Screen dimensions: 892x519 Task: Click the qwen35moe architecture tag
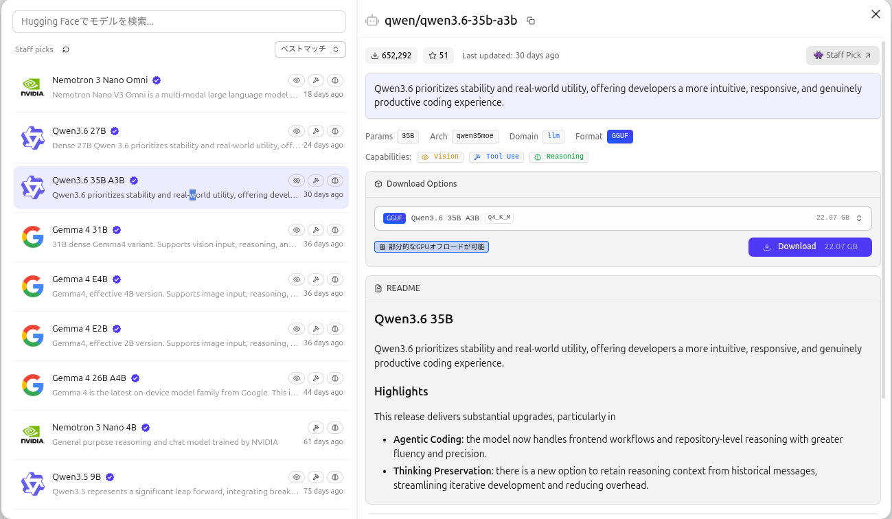point(475,137)
